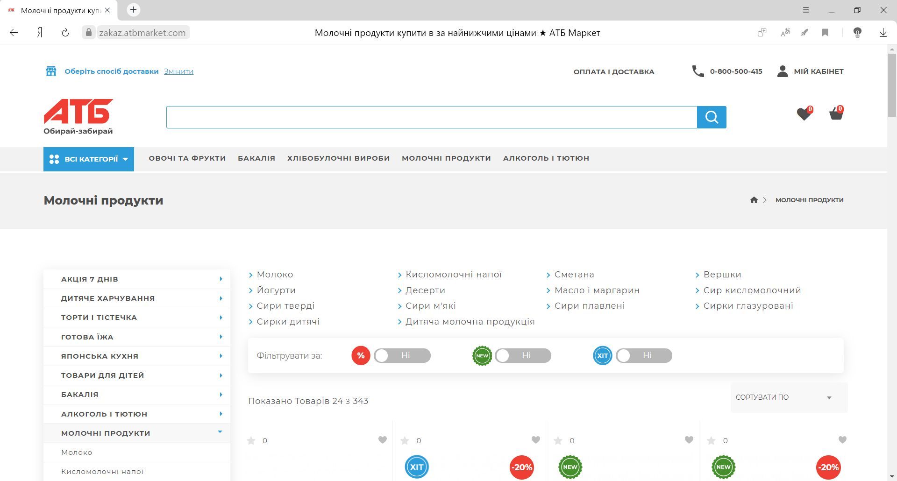Click the ATB logo
Viewport: 897px width, 481px height.
[78, 116]
